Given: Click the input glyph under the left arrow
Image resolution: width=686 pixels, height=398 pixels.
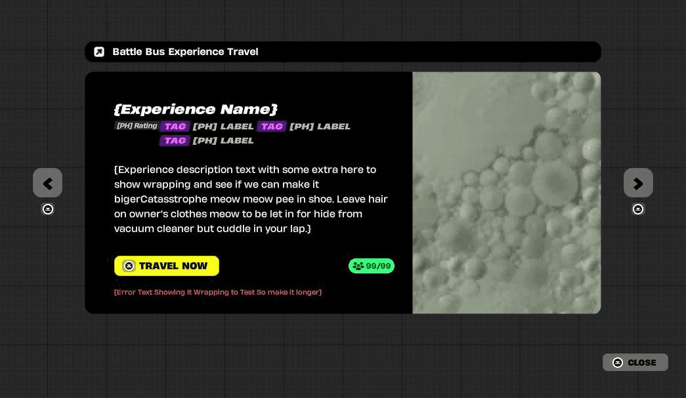Looking at the screenshot, I should point(48,209).
